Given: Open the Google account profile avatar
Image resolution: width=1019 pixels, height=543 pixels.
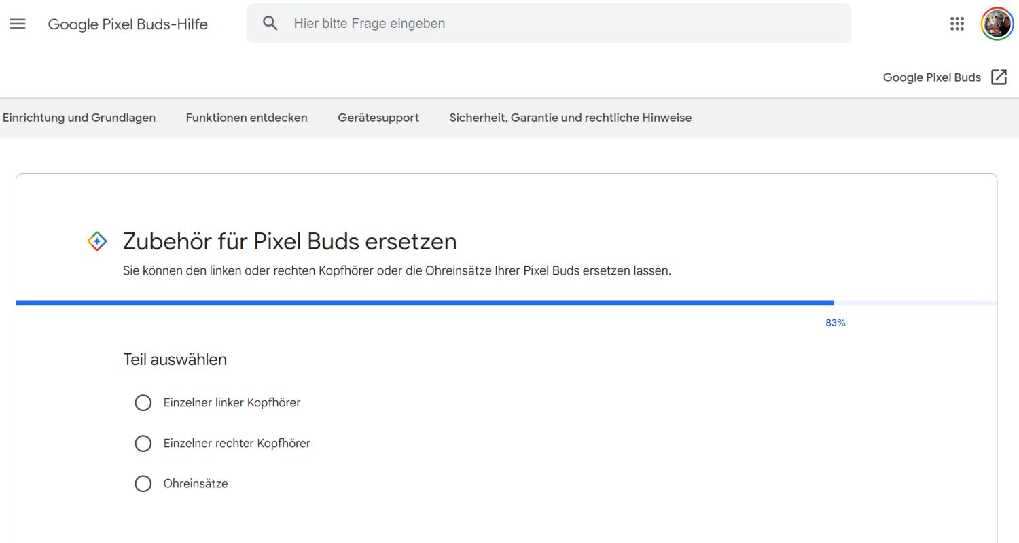Looking at the screenshot, I should click(x=997, y=24).
